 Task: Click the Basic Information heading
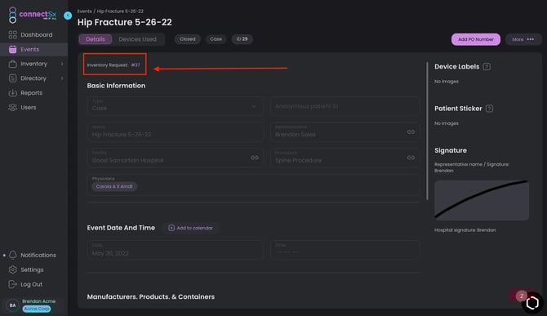pos(116,86)
